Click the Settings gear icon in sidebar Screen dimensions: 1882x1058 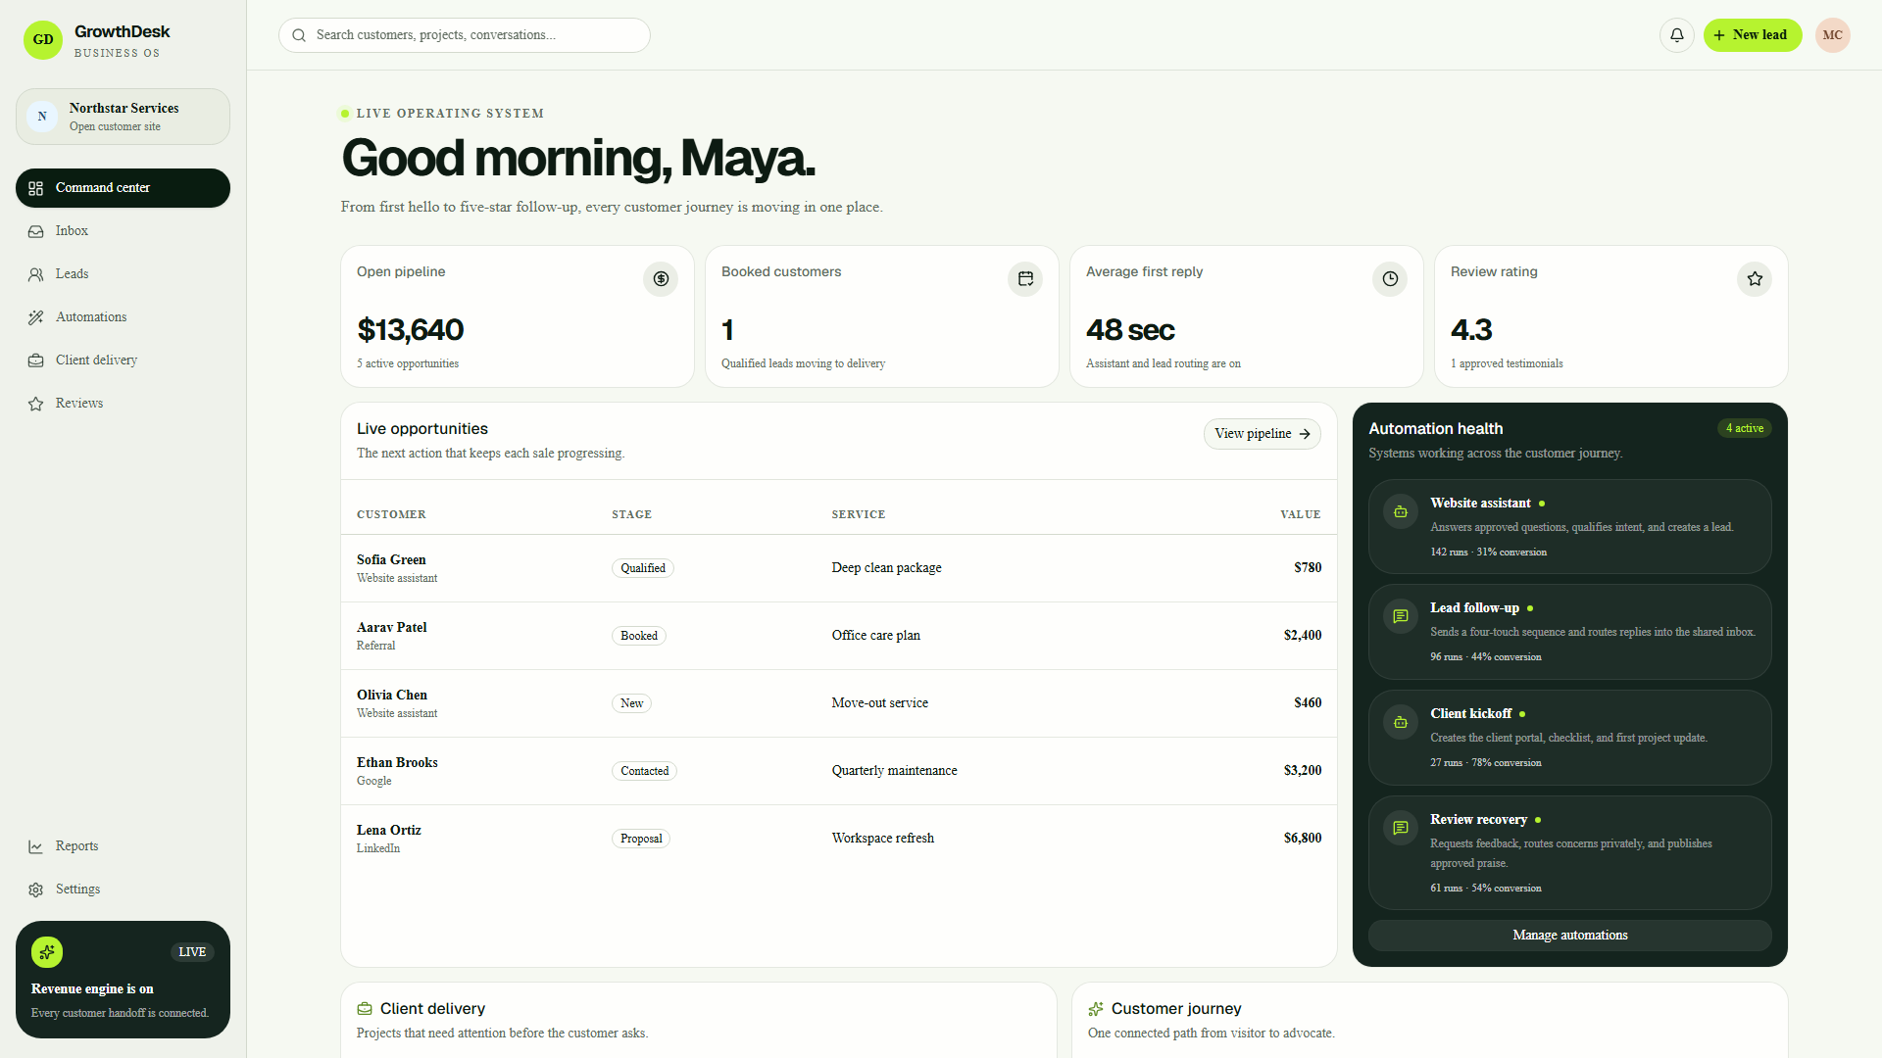click(x=36, y=890)
